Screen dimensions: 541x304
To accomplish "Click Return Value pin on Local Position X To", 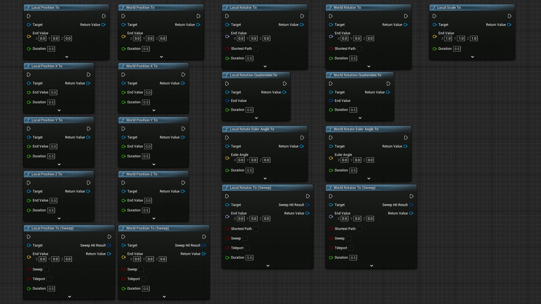I will pos(88,83).
